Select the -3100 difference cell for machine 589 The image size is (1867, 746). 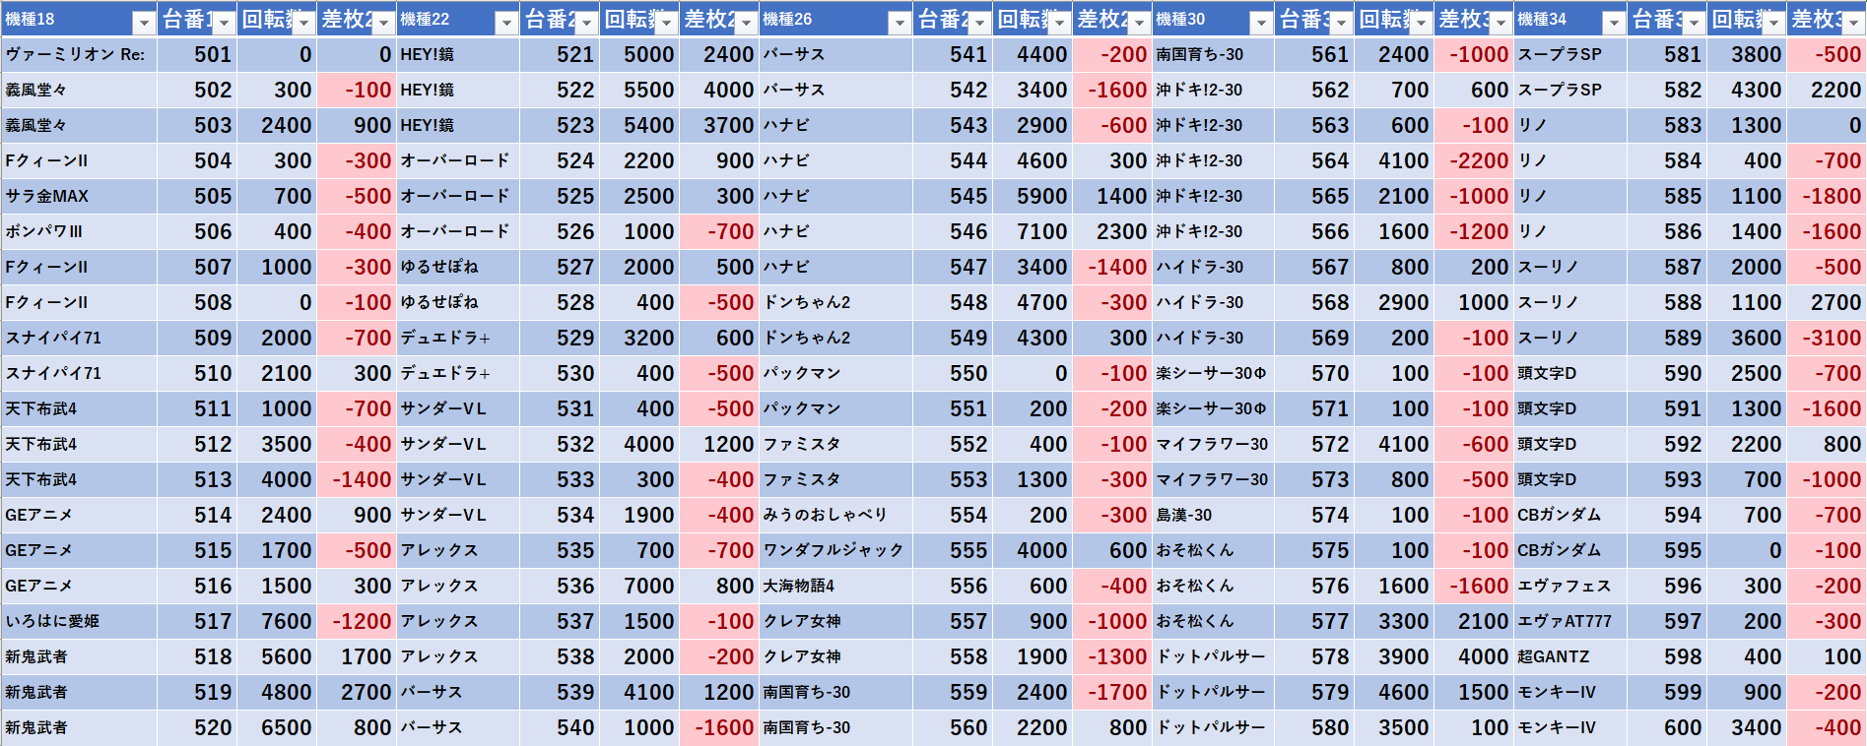pyautogui.click(x=1827, y=339)
